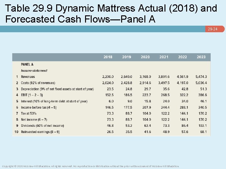
Task: Click 2021 revenues value 3,801.6
Action: (164, 77)
